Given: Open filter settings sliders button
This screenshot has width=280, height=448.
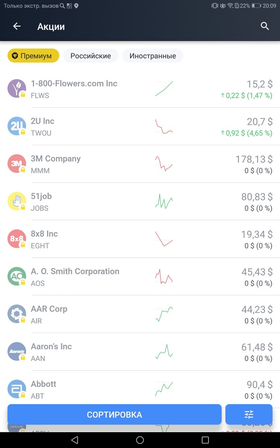Looking at the screenshot, I should 249,414.
